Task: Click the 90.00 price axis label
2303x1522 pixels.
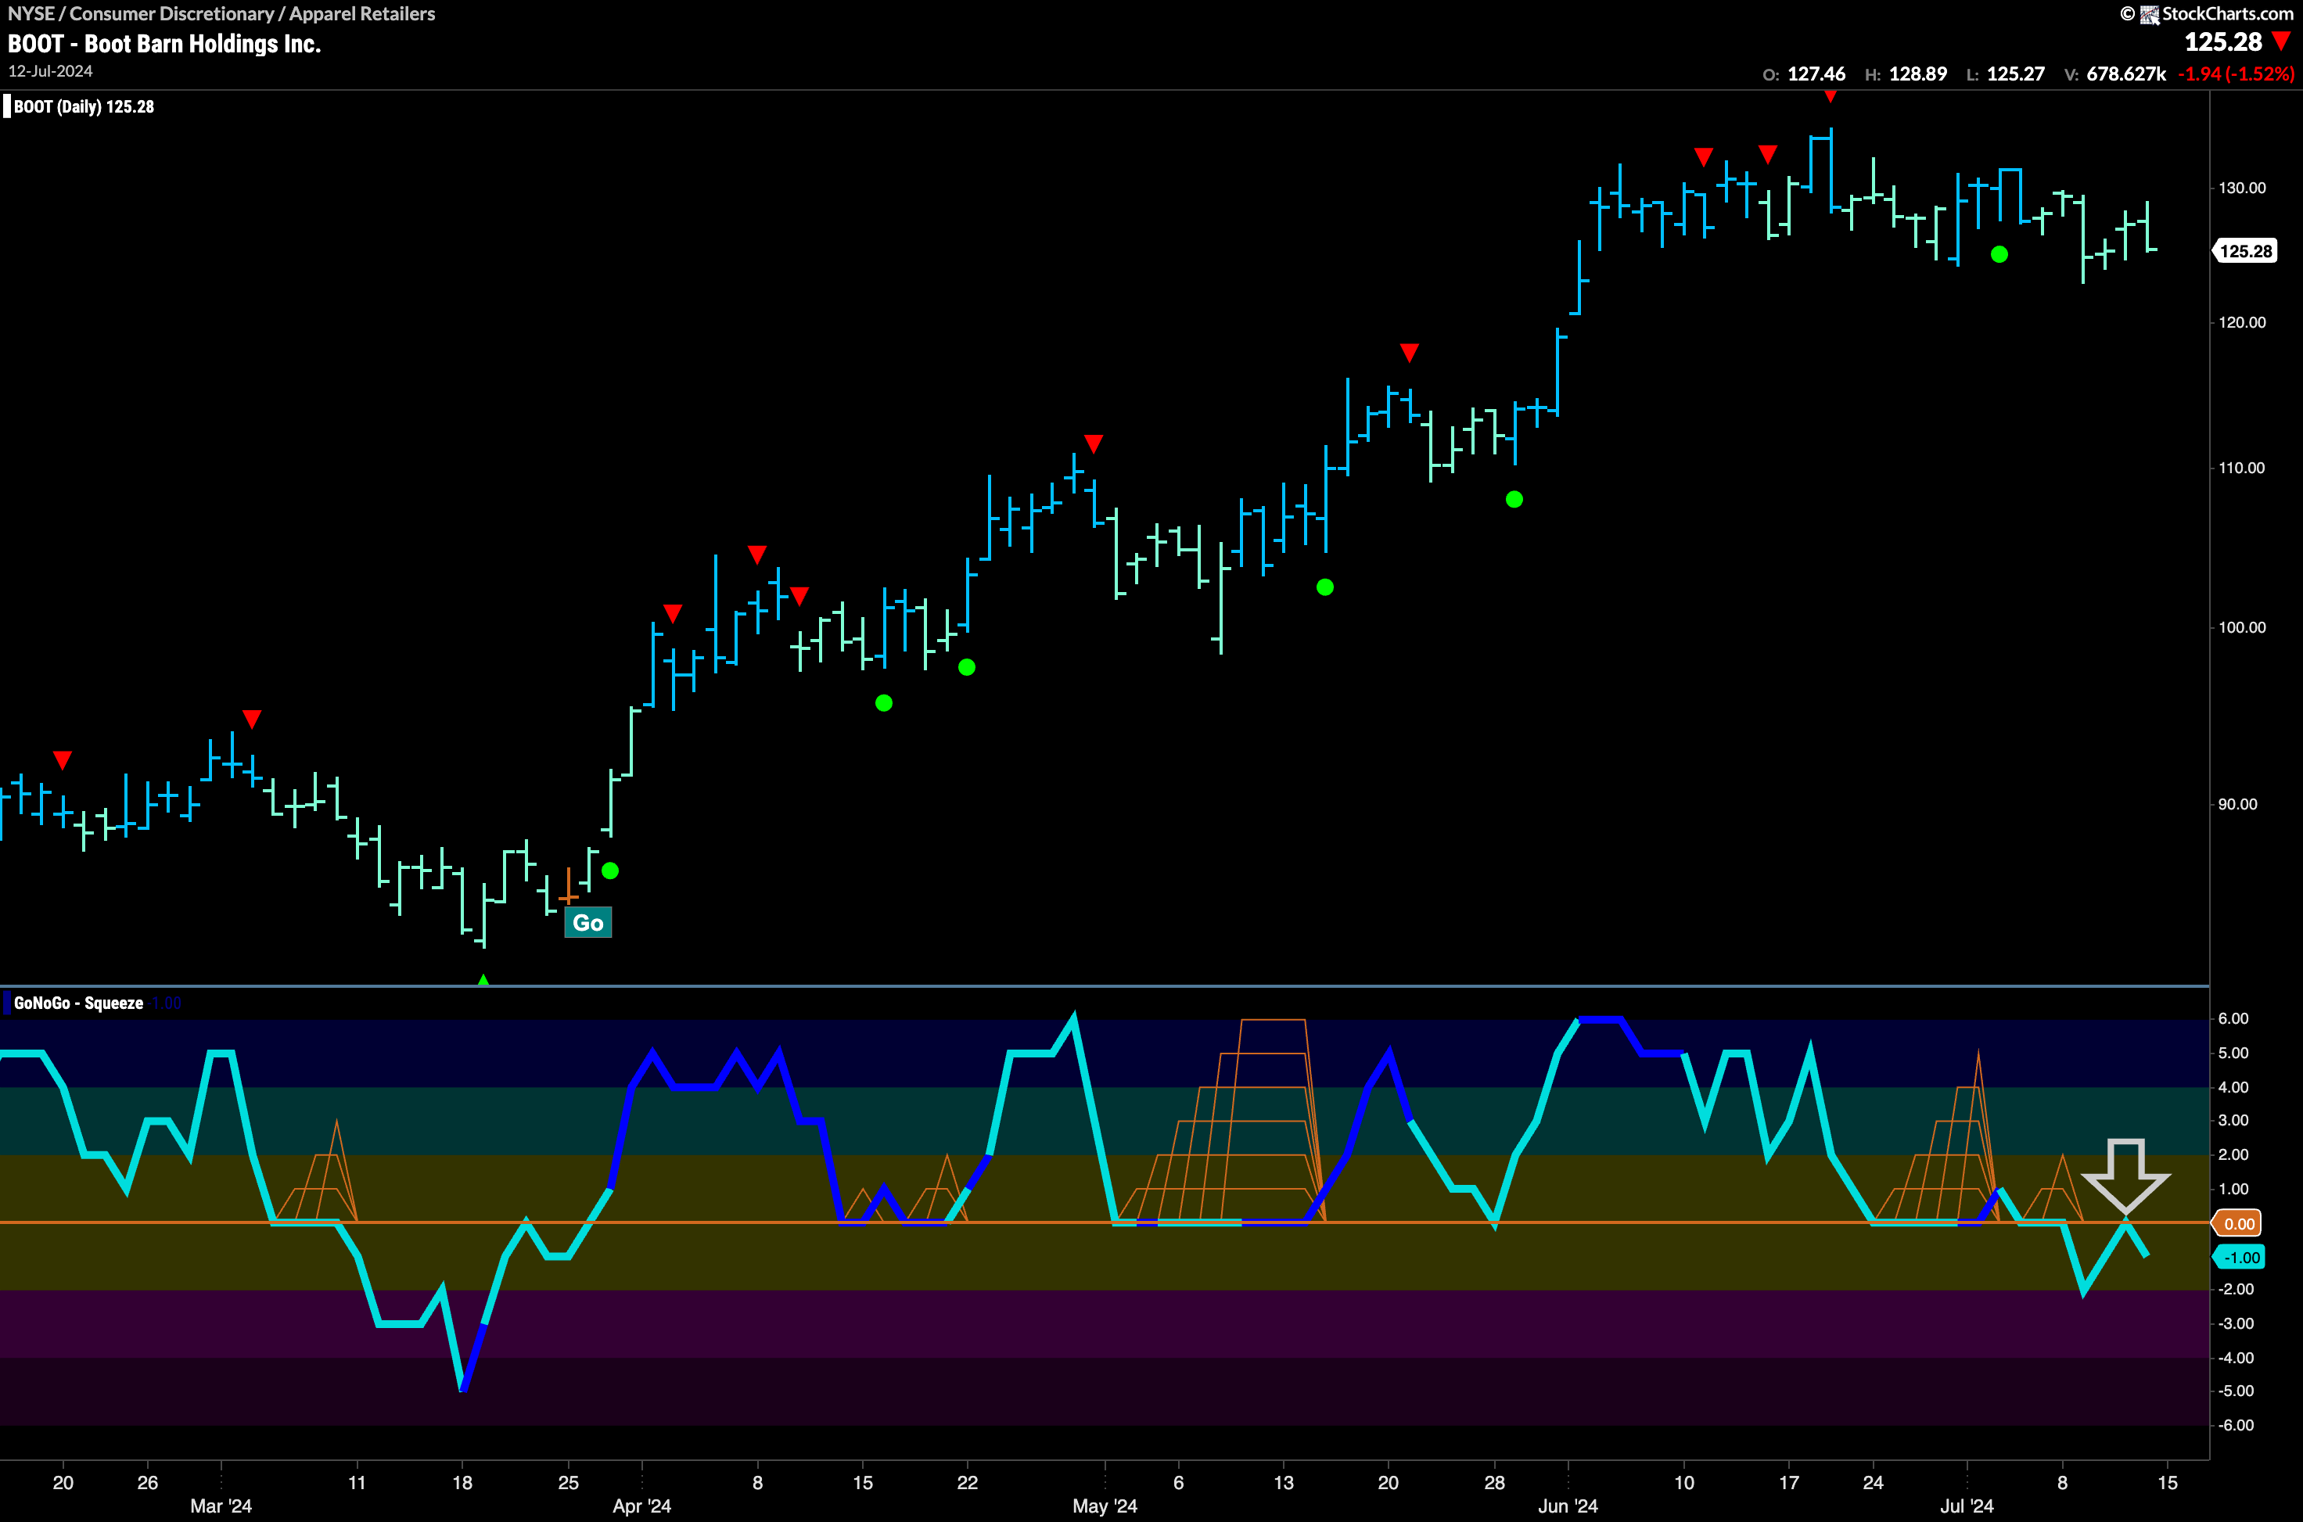Action: (x=2238, y=804)
